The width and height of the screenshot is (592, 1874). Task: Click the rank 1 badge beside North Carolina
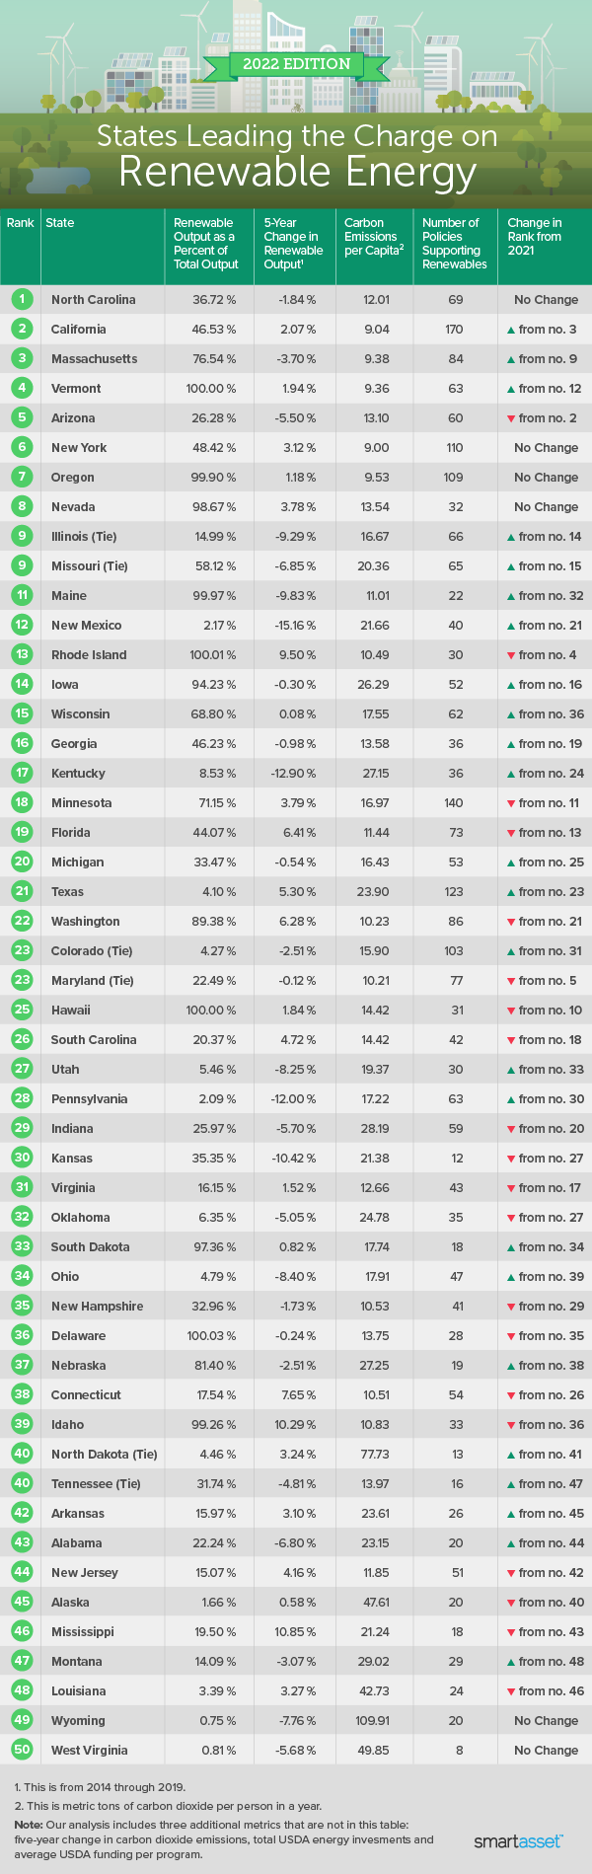[x=22, y=299]
